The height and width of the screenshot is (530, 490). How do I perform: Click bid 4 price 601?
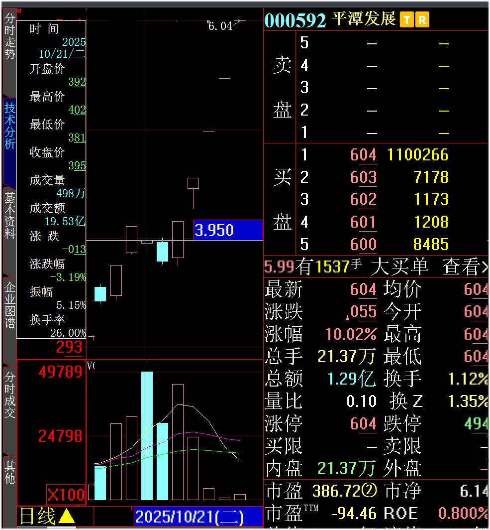coord(364,222)
